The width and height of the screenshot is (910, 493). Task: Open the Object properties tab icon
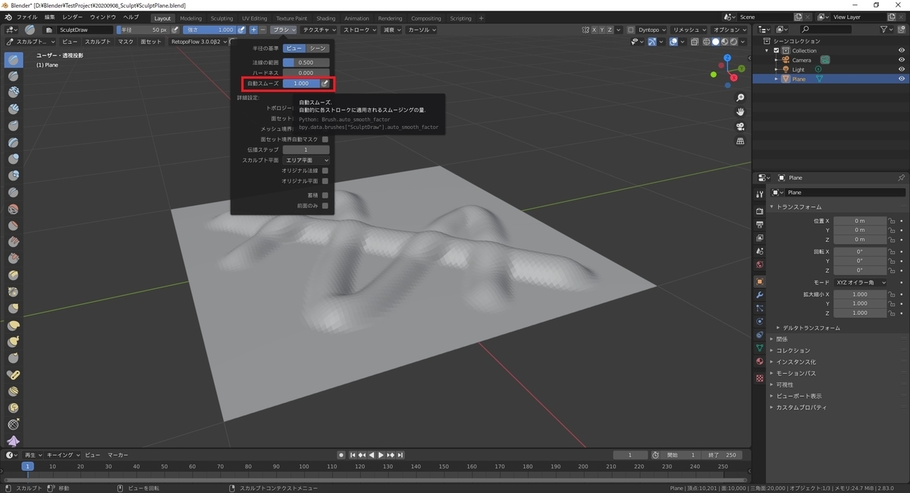[759, 281]
